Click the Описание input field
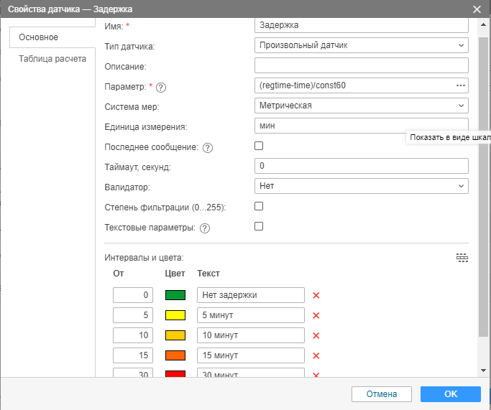The height and width of the screenshot is (410, 491). coord(362,65)
